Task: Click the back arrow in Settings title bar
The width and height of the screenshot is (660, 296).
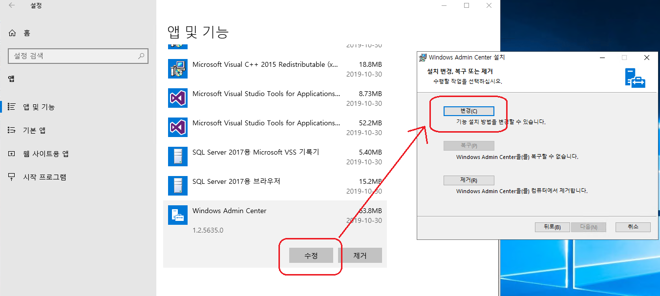Action: [x=11, y=6]
